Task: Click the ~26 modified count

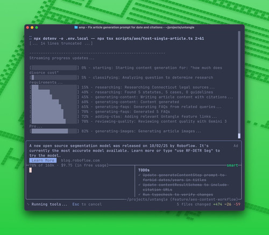Action: point(228,204)
